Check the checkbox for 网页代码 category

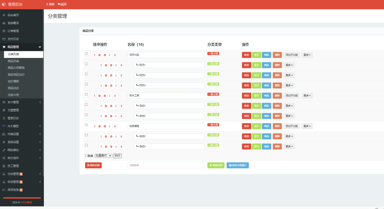click(86, 54)
